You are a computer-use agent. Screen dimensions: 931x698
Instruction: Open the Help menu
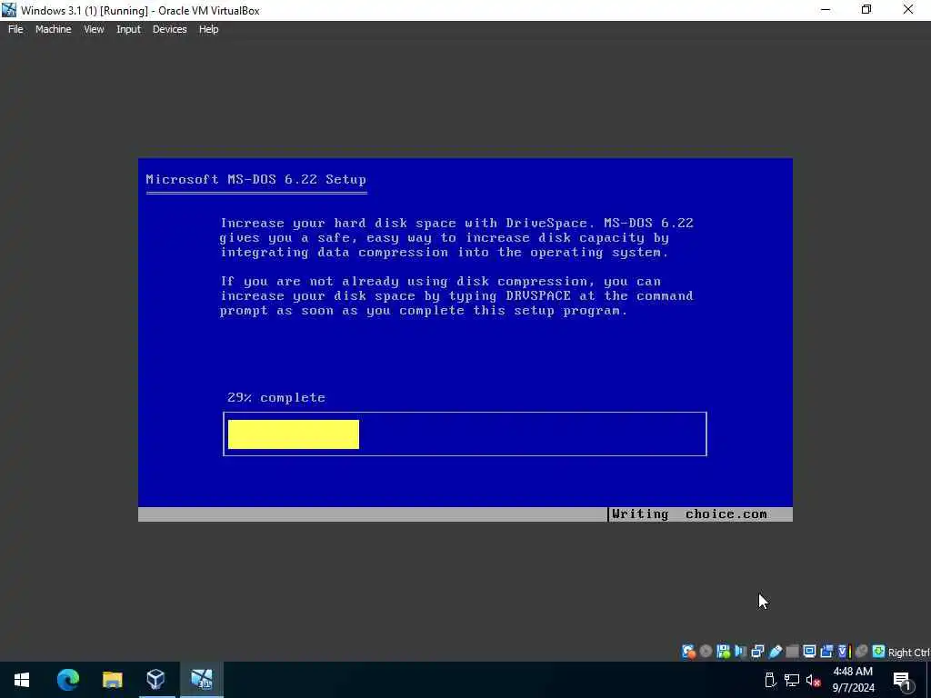[x=208, y=29]
